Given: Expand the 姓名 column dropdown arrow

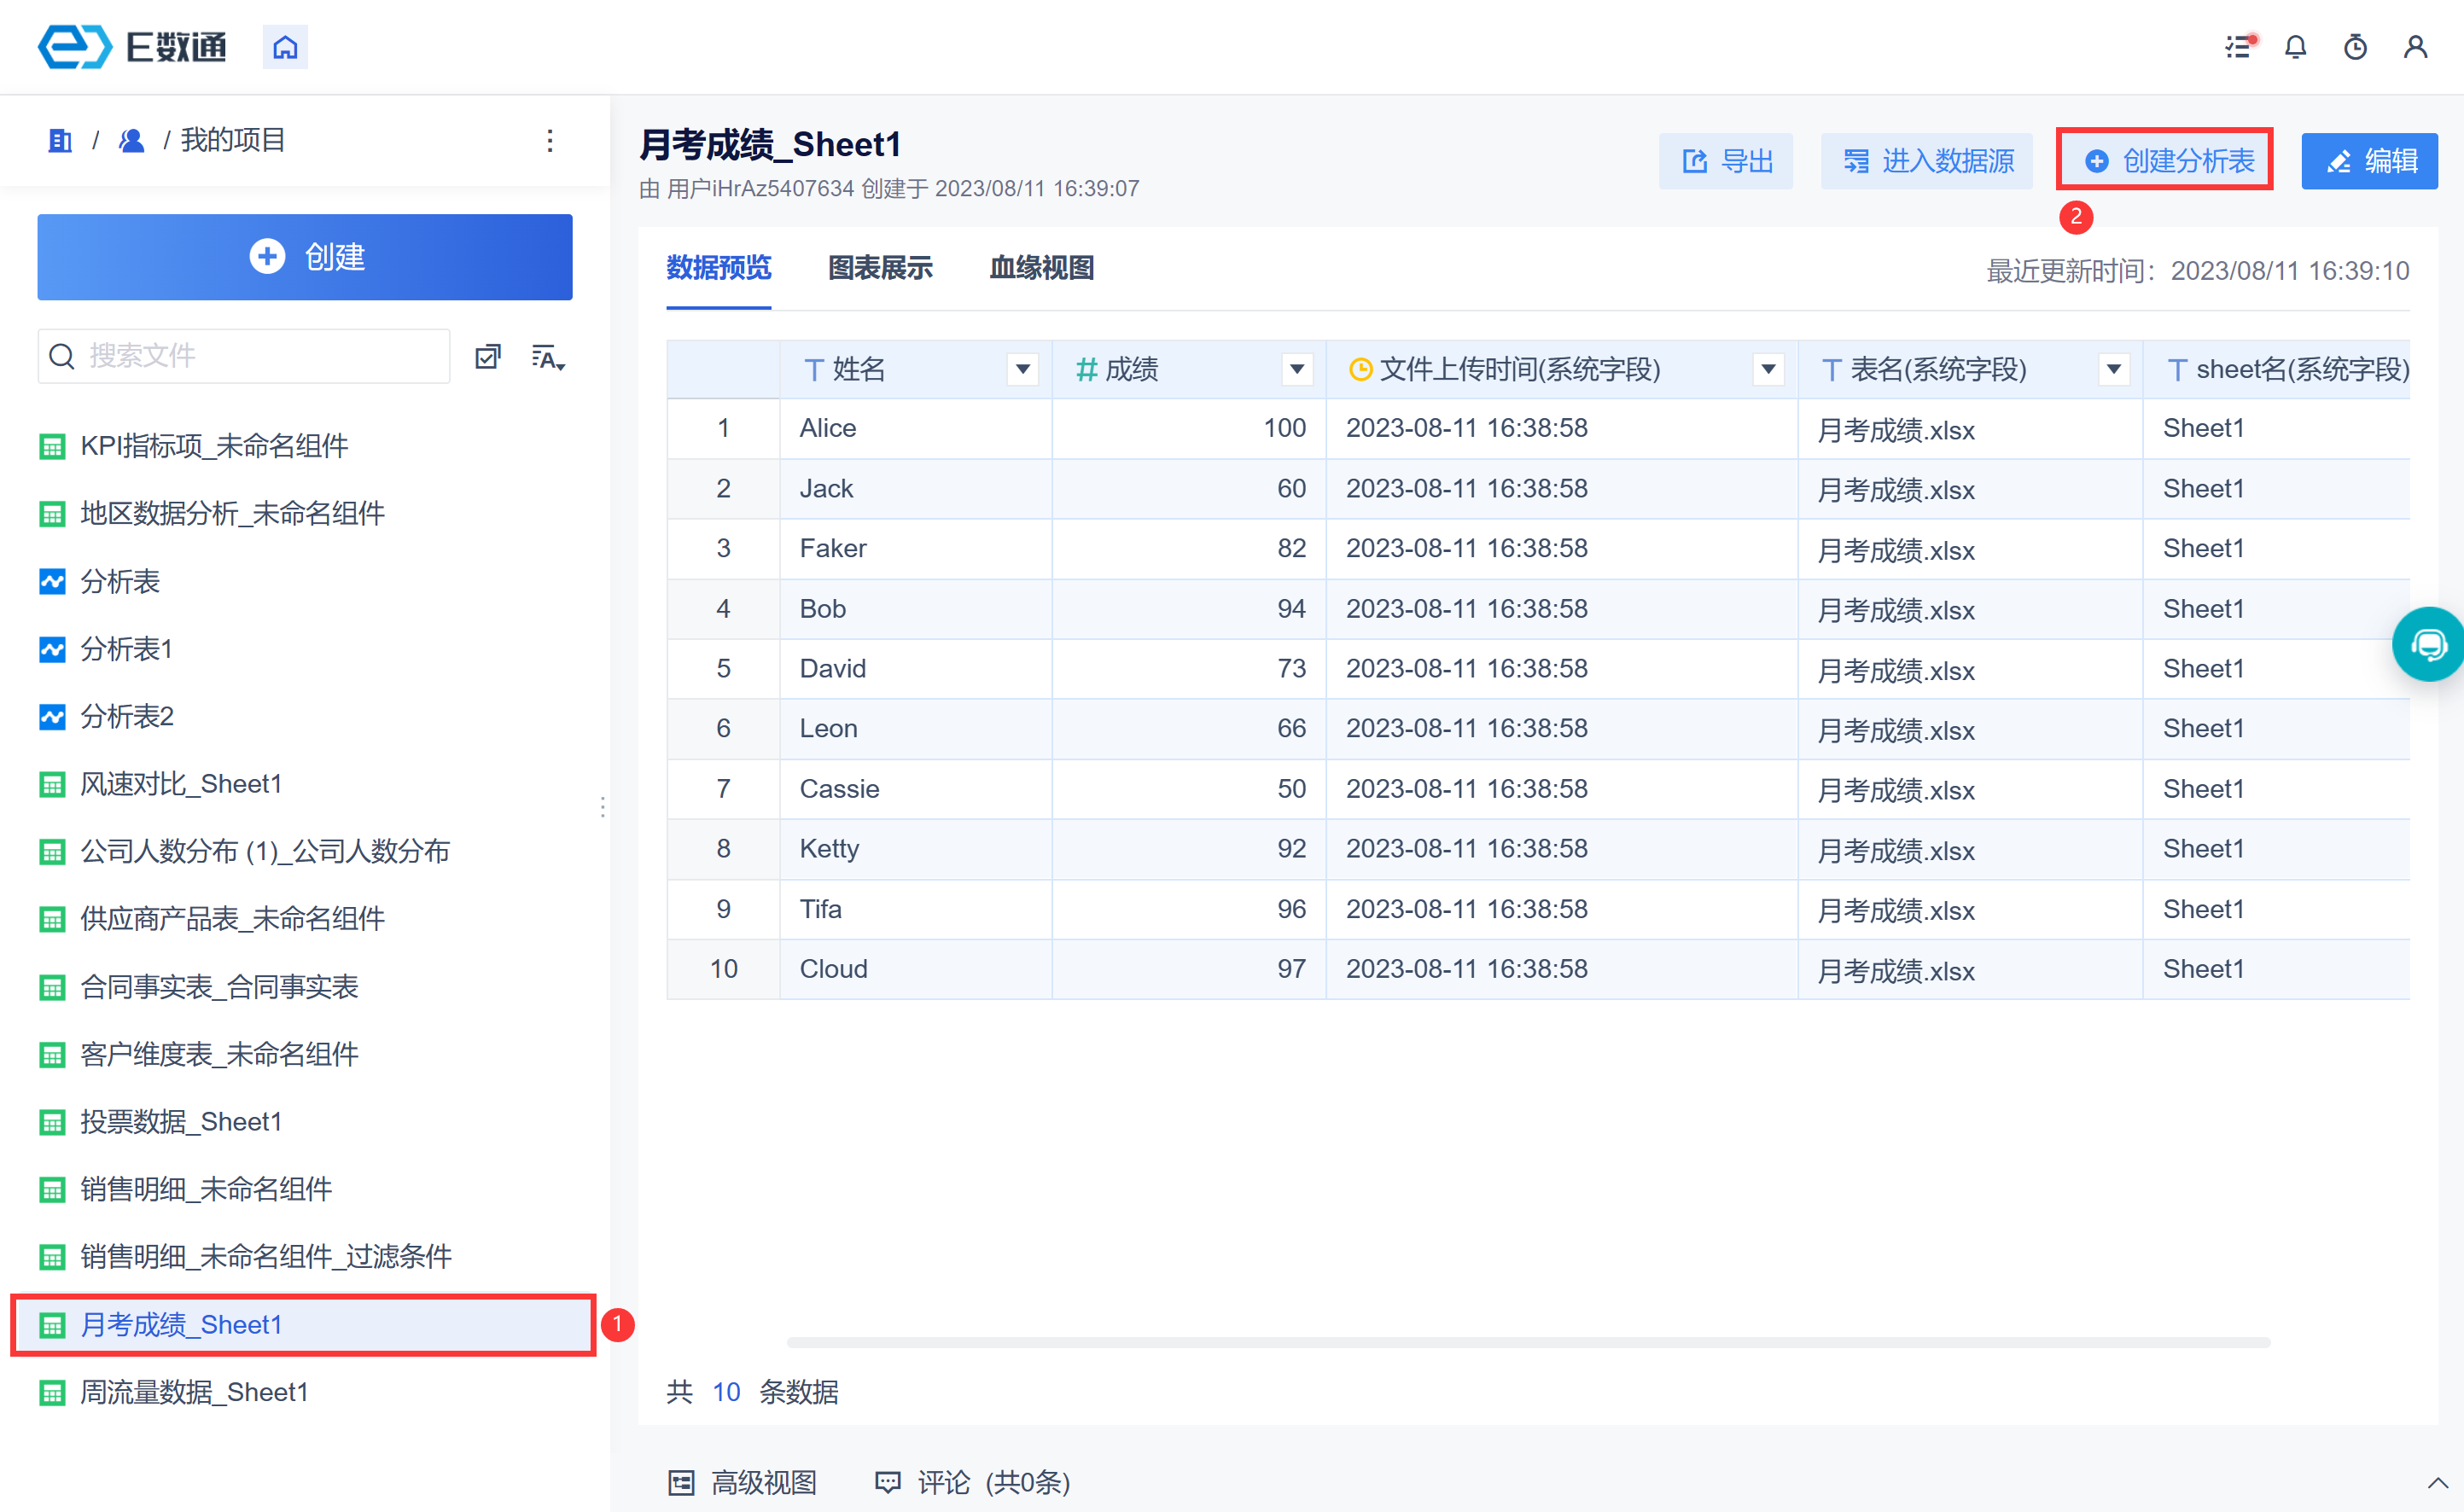Looking at the screenshot, I should click(1022, 370).
